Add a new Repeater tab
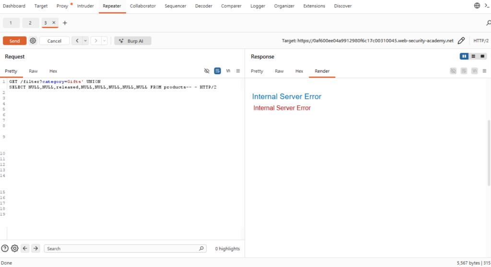The width and height of the screenshot is (491, 267). [65, 23]
